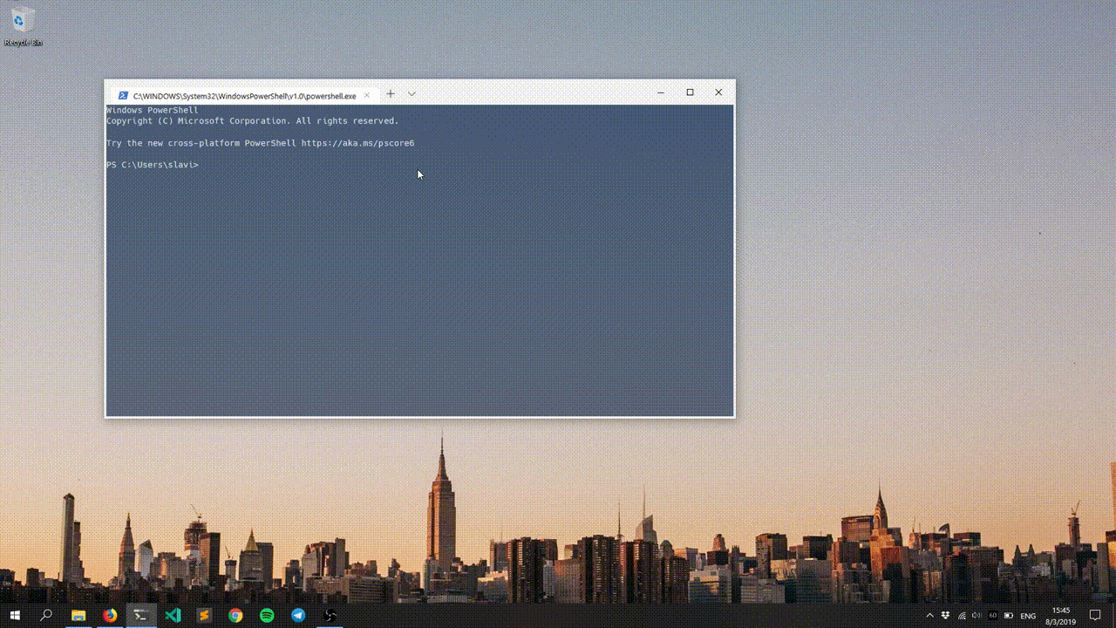Select the powershell.exe tab
1116x628 pixels.
point(246,95)
